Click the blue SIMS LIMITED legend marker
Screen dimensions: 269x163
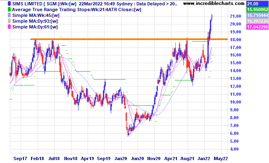coord(9,4)
